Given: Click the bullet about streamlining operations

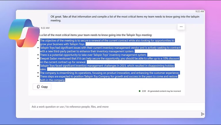Looking at the screenshot, I should click(x=110, y=73).
